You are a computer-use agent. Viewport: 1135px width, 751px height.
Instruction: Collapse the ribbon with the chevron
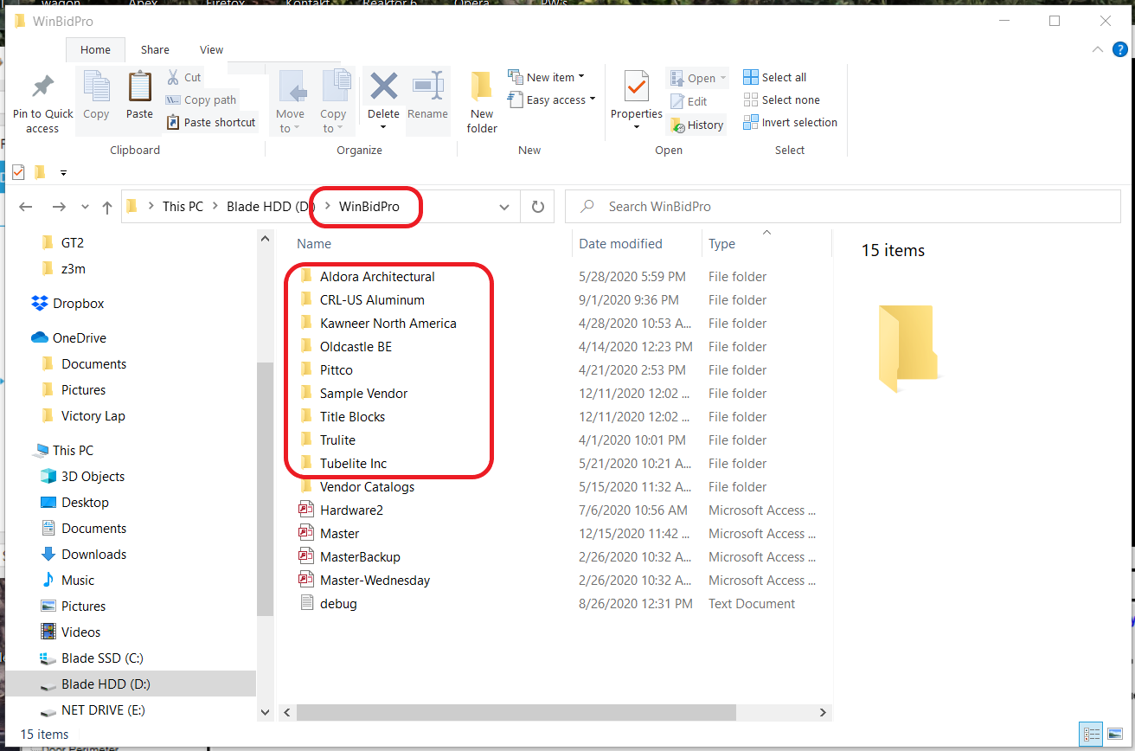point(1097,49)
